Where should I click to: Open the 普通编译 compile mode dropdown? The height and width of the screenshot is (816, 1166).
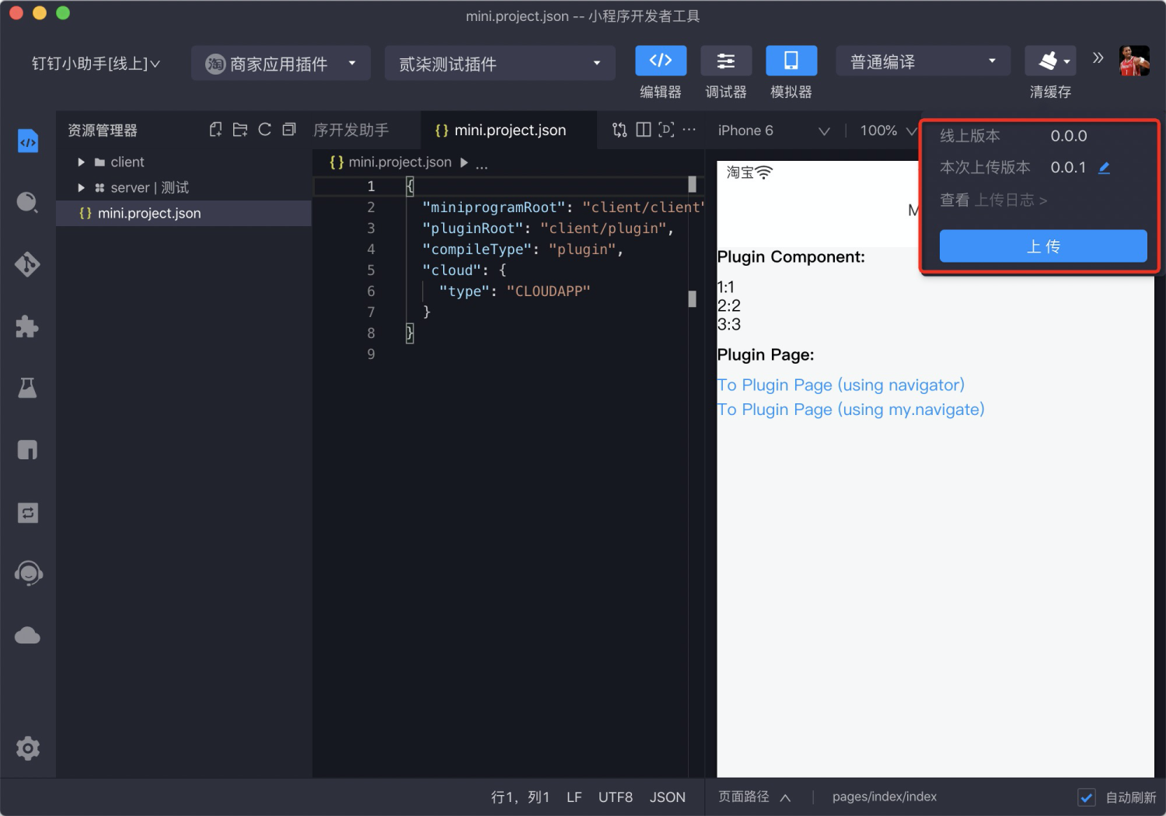(923, 61)
